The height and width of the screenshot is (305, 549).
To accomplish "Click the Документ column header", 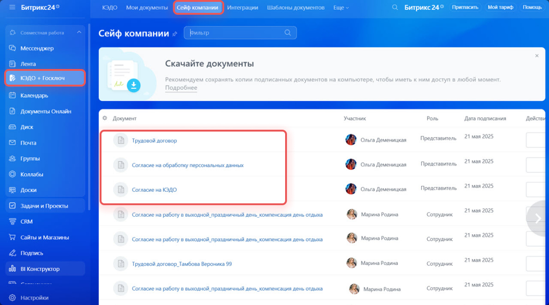I will [125, 118].
